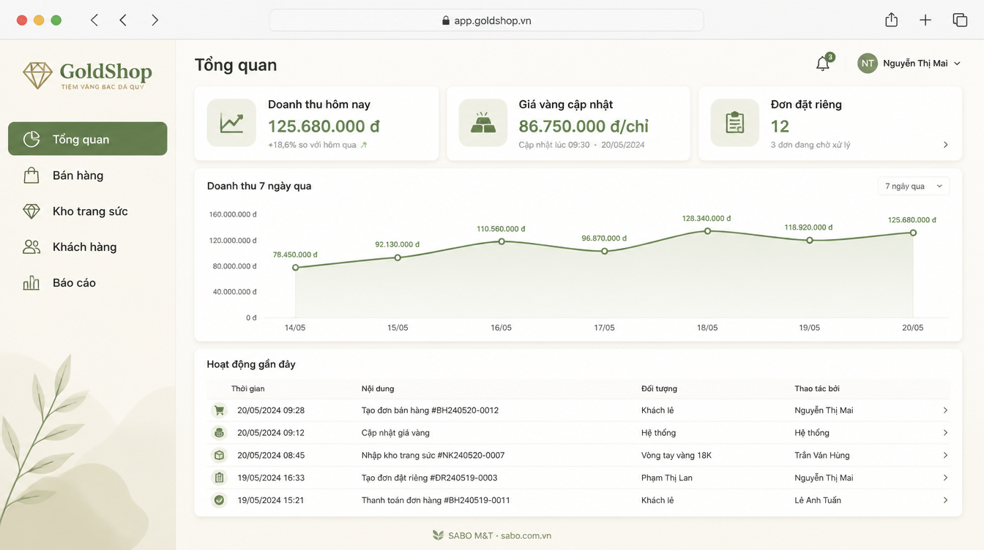Open Báo cáo sidebar menu item
Viewport: 984px width, 550px height.
coord(88,283)
